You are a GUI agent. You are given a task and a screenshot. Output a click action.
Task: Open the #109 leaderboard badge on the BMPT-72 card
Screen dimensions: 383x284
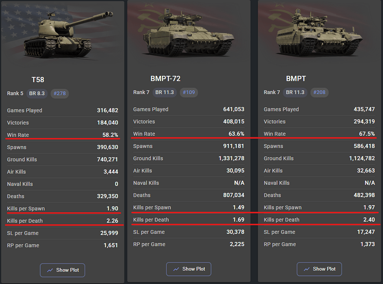189,92
